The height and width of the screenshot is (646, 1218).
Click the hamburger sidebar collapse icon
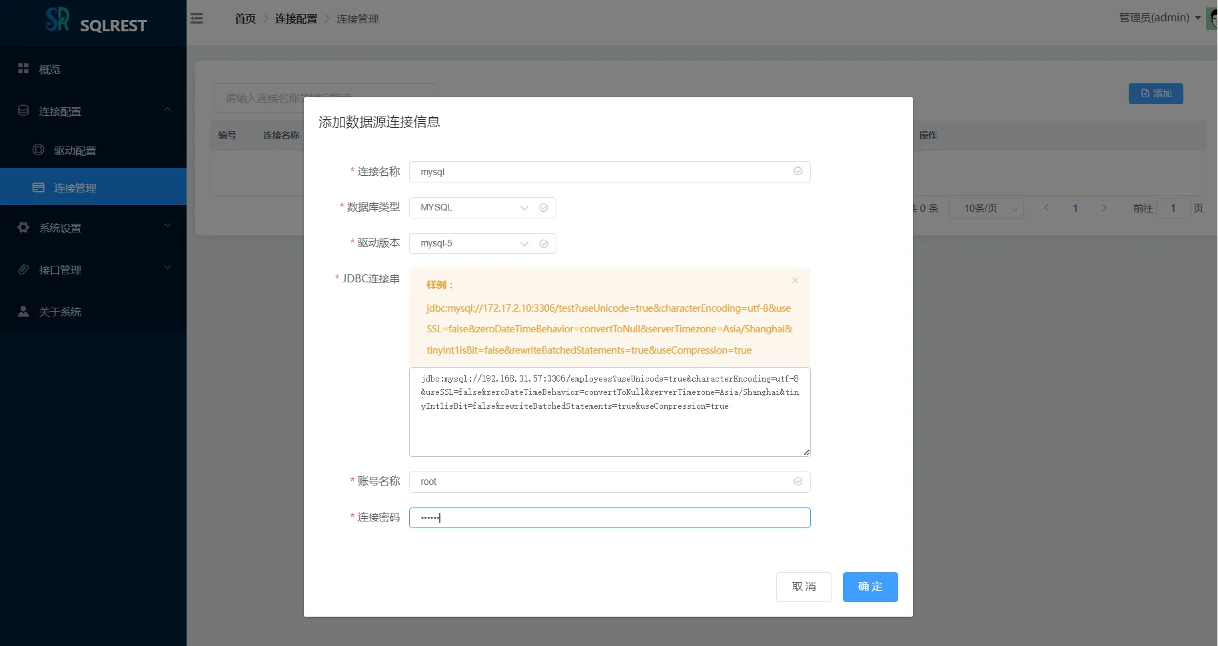pos(197,19)
